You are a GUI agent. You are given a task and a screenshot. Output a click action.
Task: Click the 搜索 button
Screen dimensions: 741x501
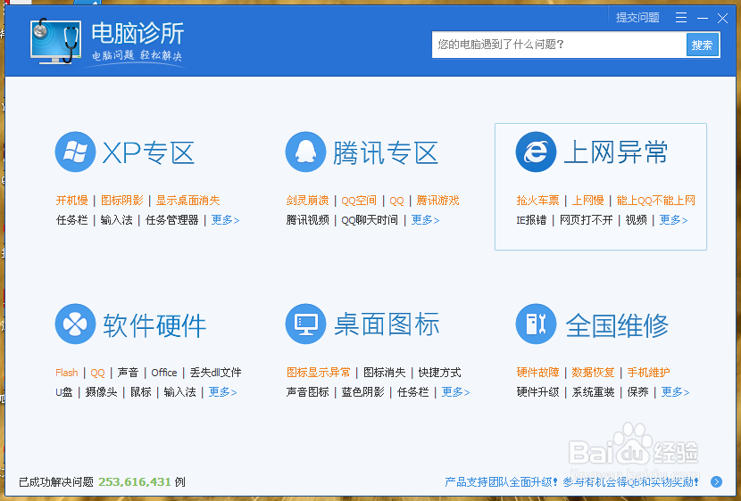702,45
